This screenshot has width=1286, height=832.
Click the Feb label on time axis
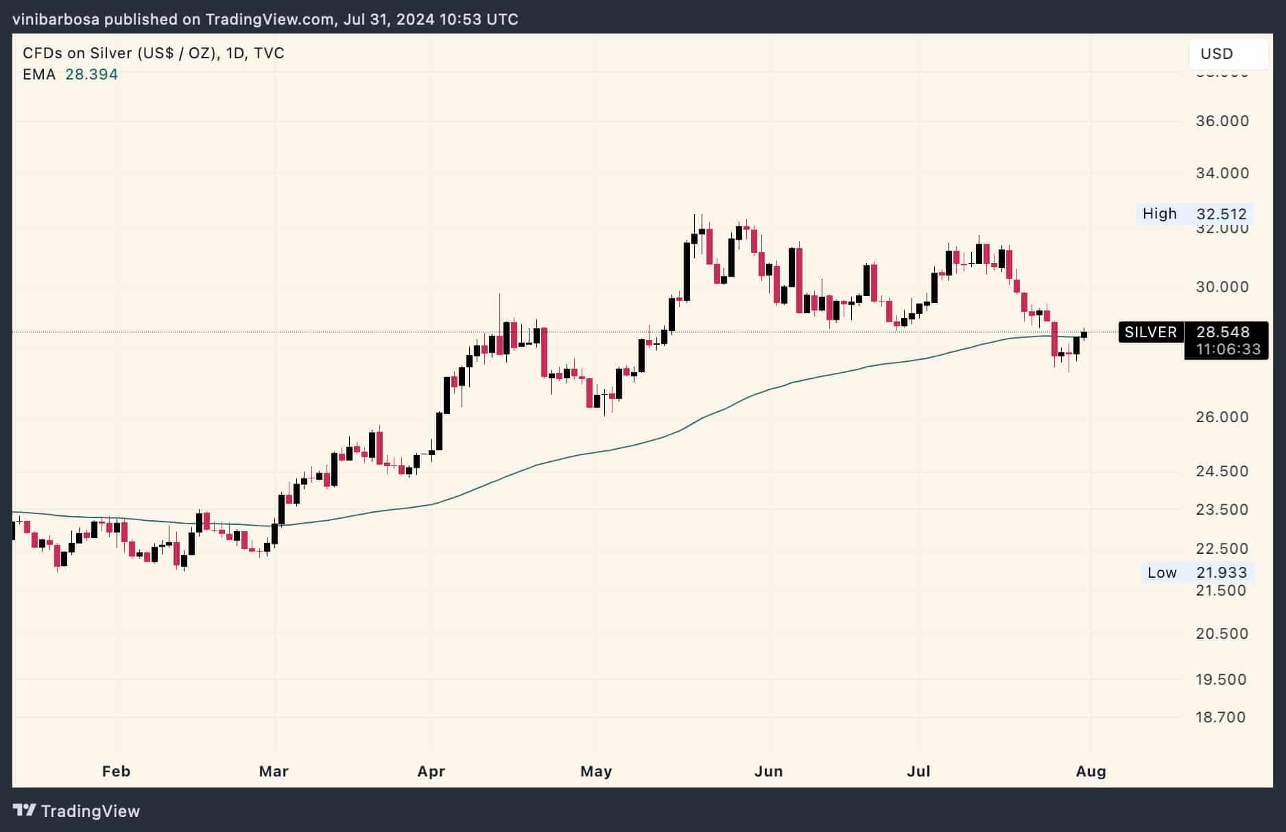[x=115, y=771]
